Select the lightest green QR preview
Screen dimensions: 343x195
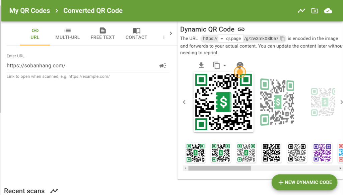[x=323, y=102]
